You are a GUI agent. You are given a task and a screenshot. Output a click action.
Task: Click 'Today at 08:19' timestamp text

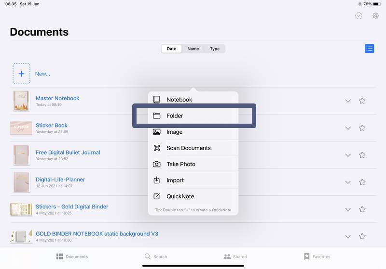(x=49, y=105)
